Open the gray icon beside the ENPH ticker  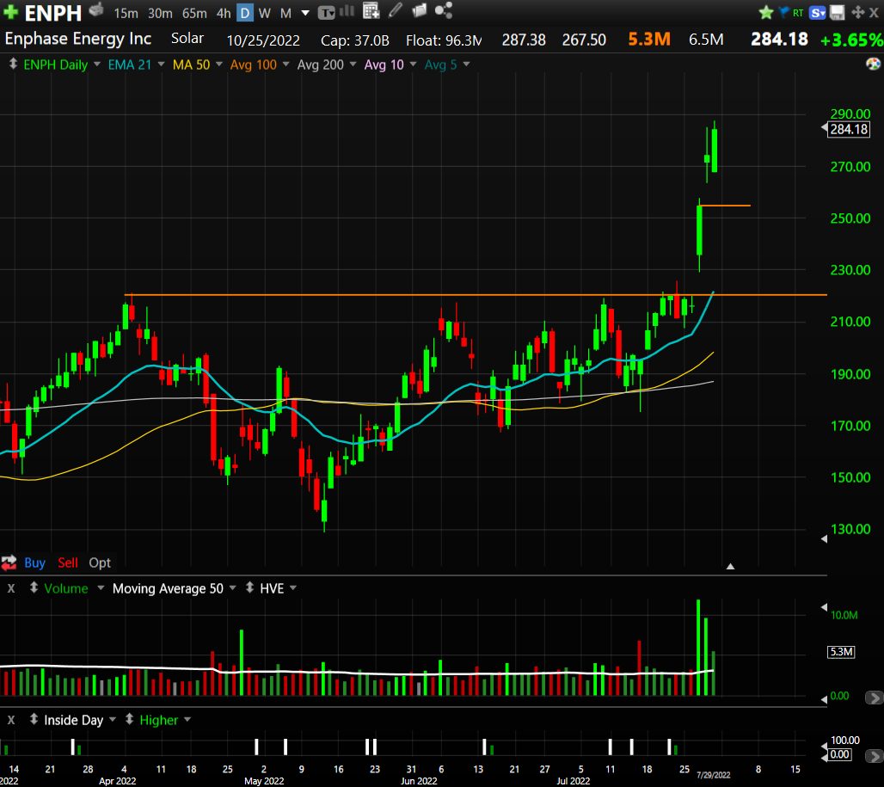[96, 9]
